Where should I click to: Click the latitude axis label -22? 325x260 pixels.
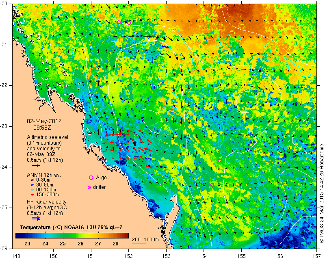tap(4, 86)
